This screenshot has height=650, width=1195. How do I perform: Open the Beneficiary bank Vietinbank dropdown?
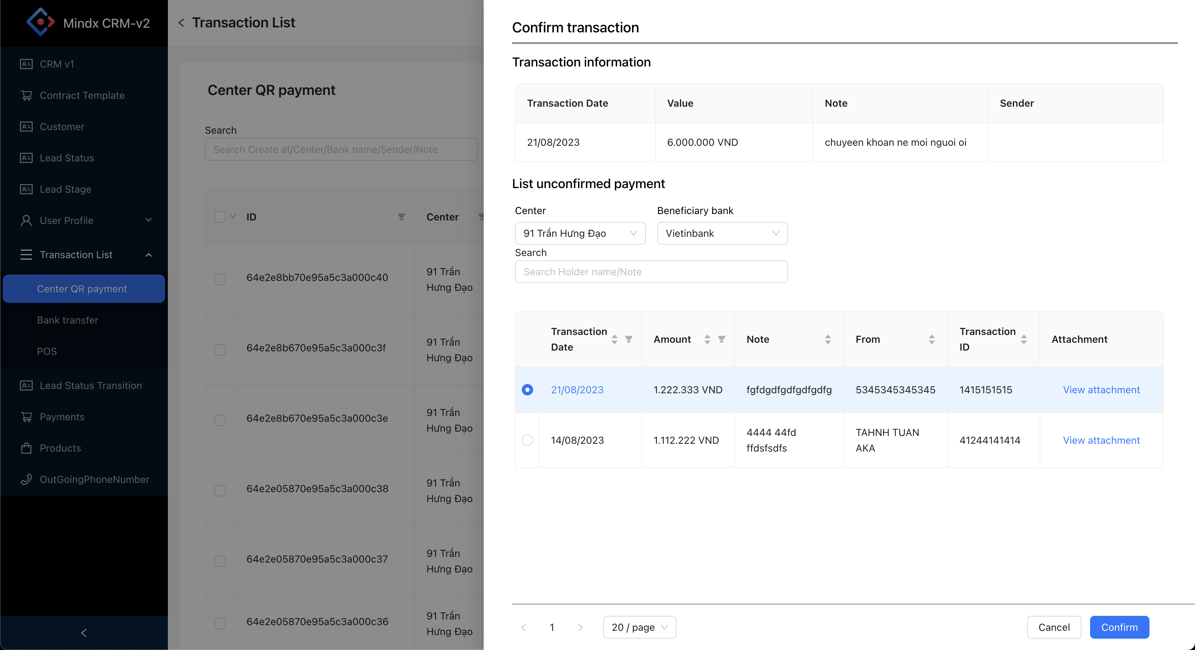(722, 233)
